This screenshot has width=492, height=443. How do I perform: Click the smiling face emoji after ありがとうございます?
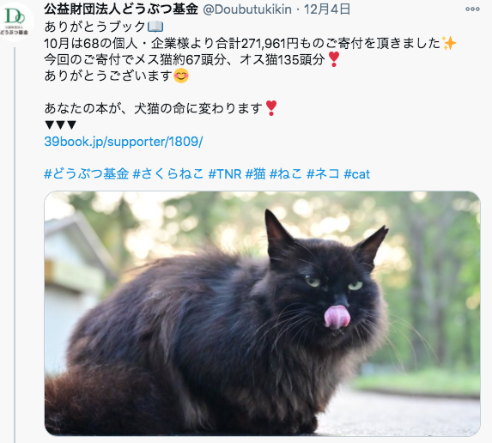[181, 76]
